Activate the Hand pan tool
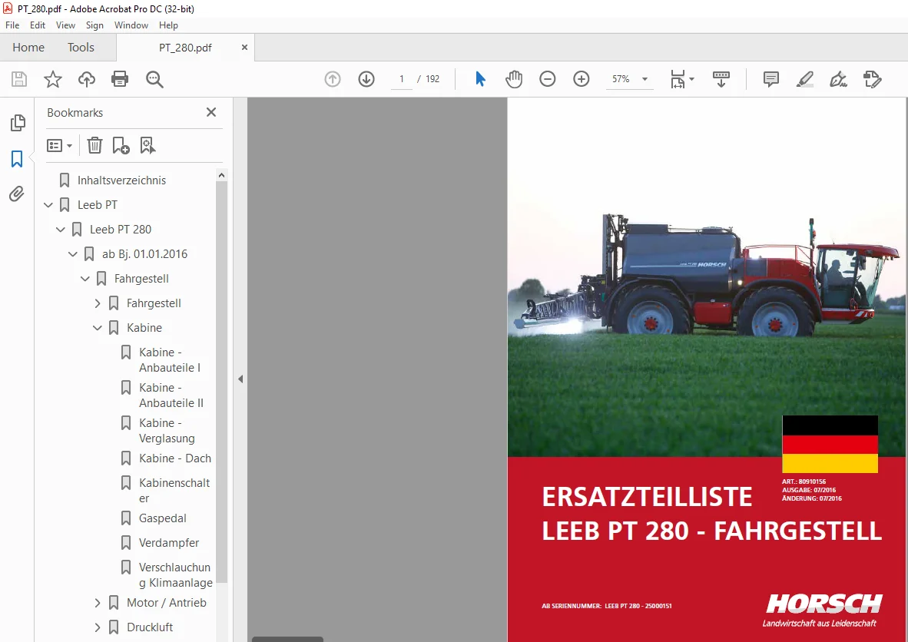This screenshot has height=642, width=908. point(514,79)
